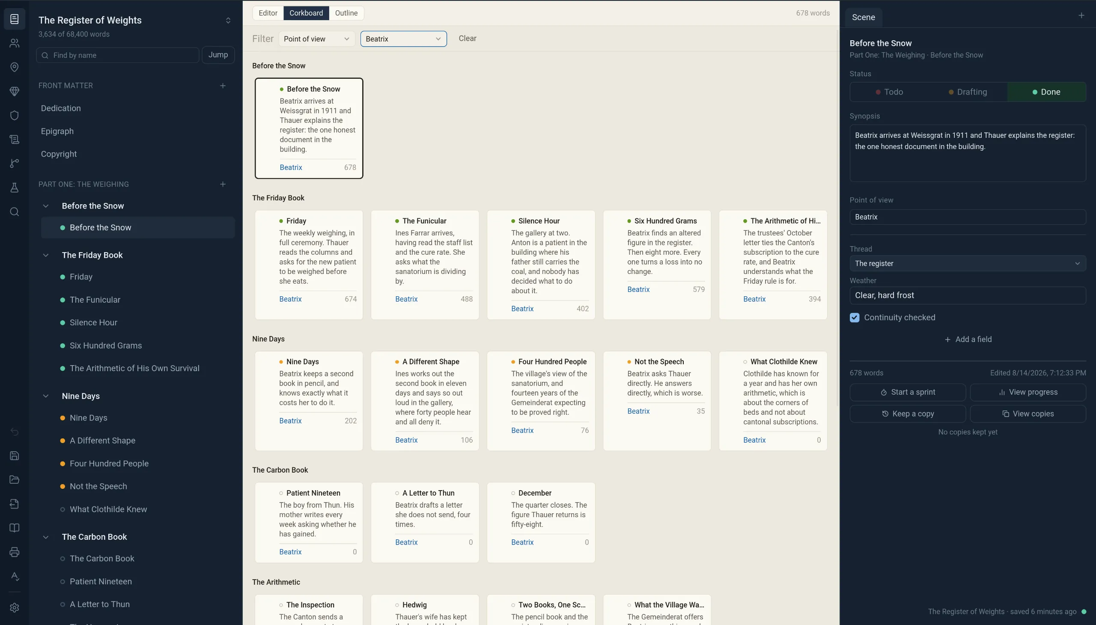Click the history icon on Keep a copy
Image resolution: width=1096 pixels, height=625 pixels.
click(x=885, y=414)
